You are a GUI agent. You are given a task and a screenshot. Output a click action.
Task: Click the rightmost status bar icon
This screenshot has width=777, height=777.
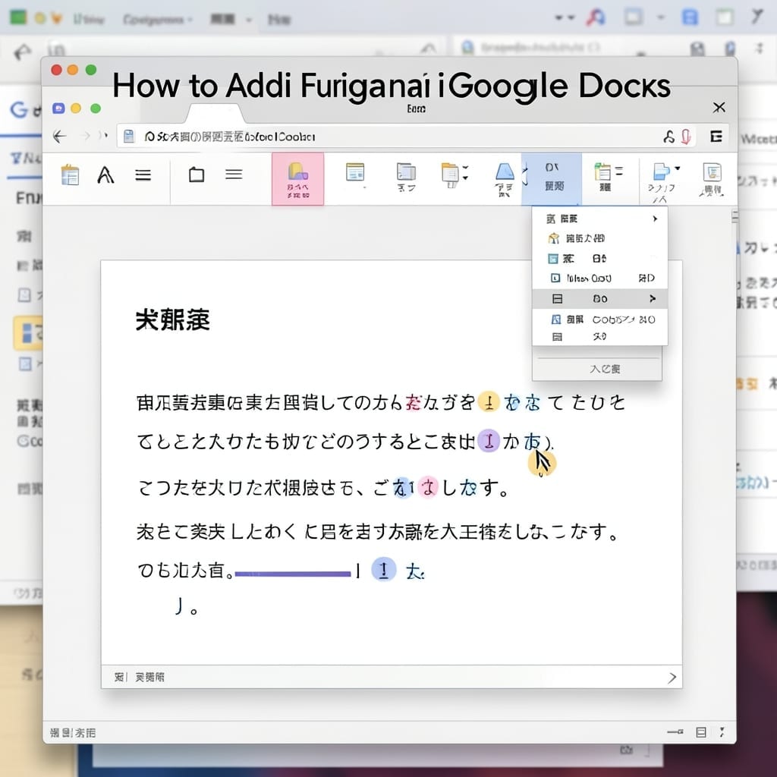[722, 732]
